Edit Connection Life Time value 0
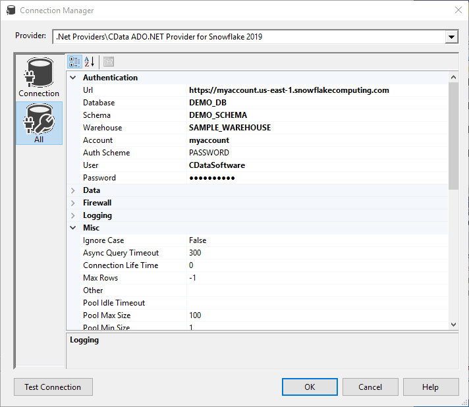The width and height of the screenshot is (469, 407). click(317, 265)
